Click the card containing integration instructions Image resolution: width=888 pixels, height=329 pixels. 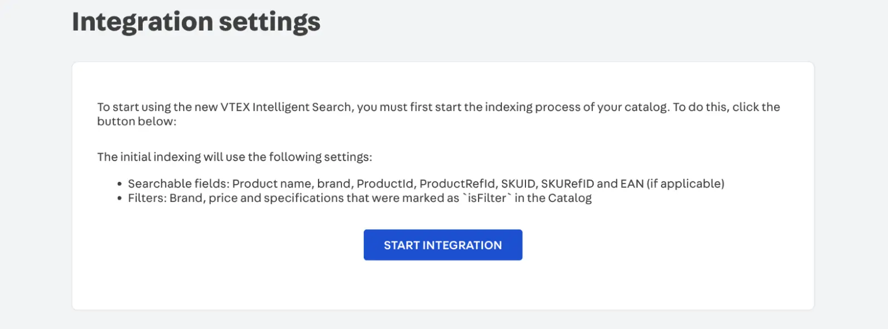click(443, 184)
